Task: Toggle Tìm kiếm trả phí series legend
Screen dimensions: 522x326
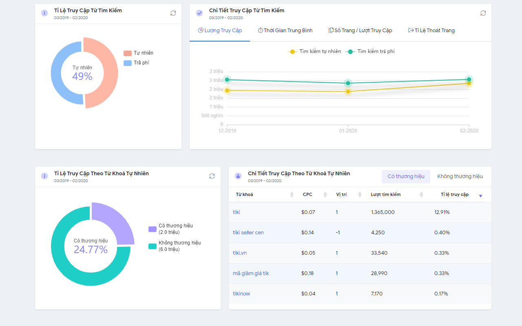Action: point(370,51)
